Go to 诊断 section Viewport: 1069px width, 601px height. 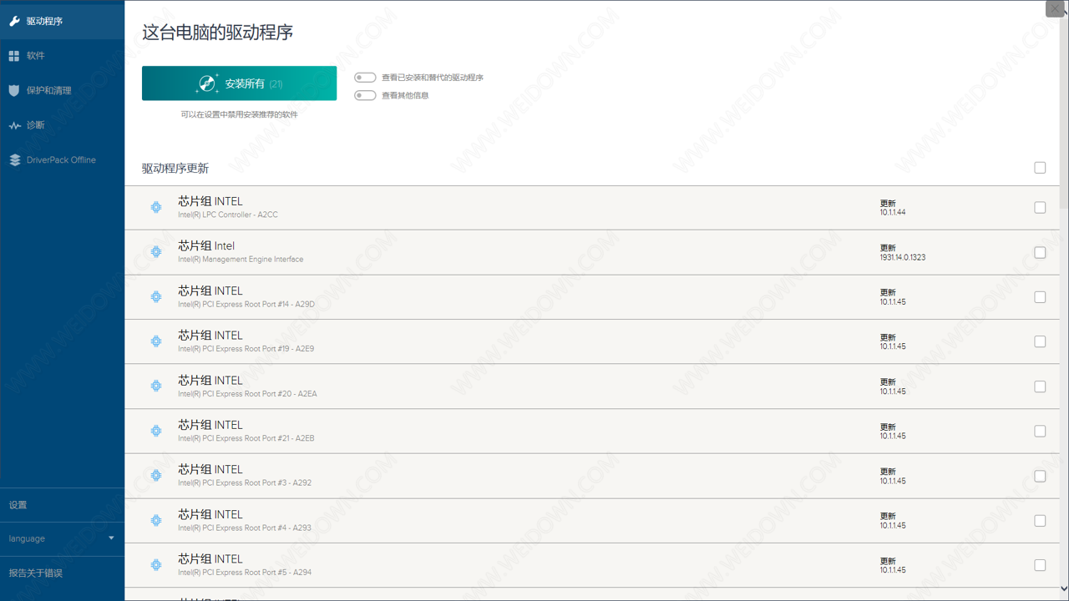click(62, 125)
